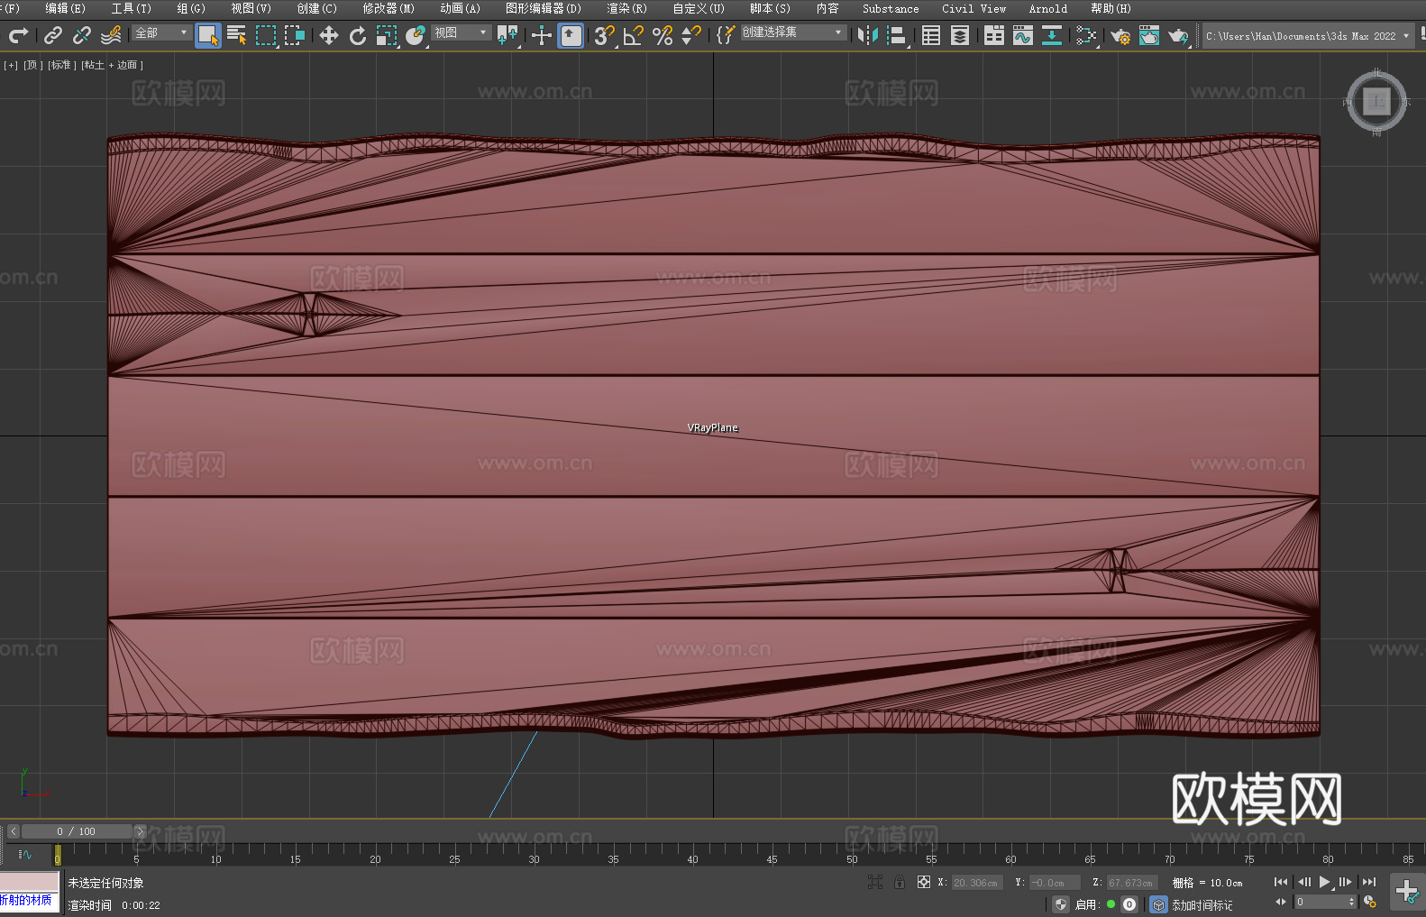The width and height of the screenshot is (1426, 917).
Task: Open the reference coordinate '视图' dropdown
Action: 461,32
